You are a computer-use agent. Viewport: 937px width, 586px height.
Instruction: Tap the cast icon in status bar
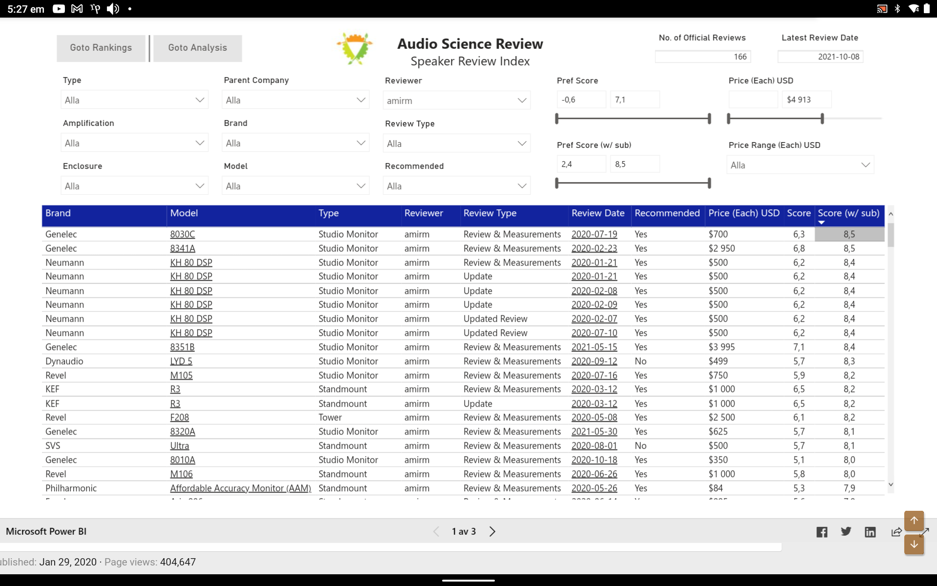click(882, 9)
